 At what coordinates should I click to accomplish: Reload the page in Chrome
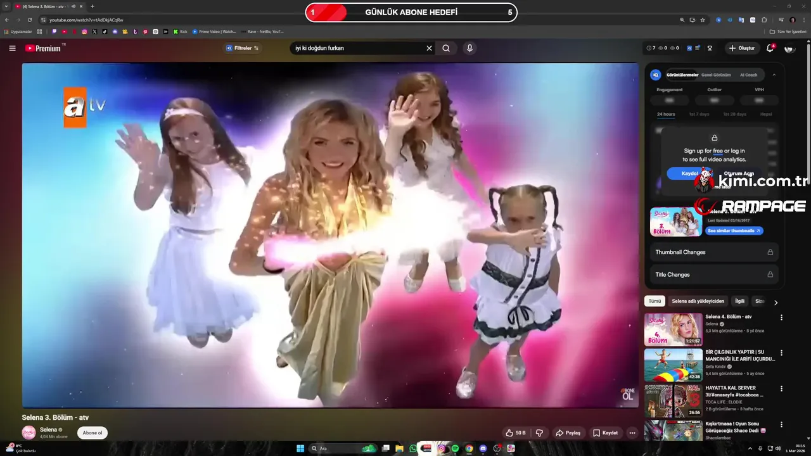coord(29,20)
